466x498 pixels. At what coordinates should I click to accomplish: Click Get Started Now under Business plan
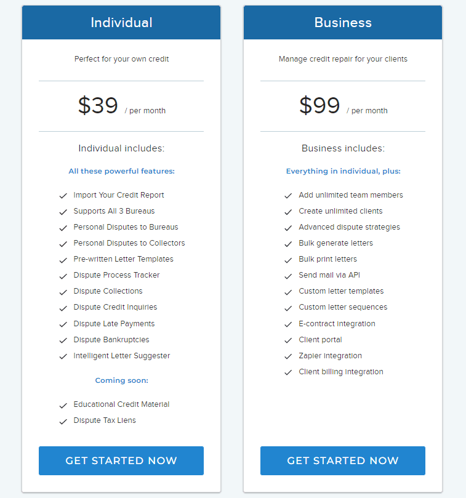coord(343,460)
